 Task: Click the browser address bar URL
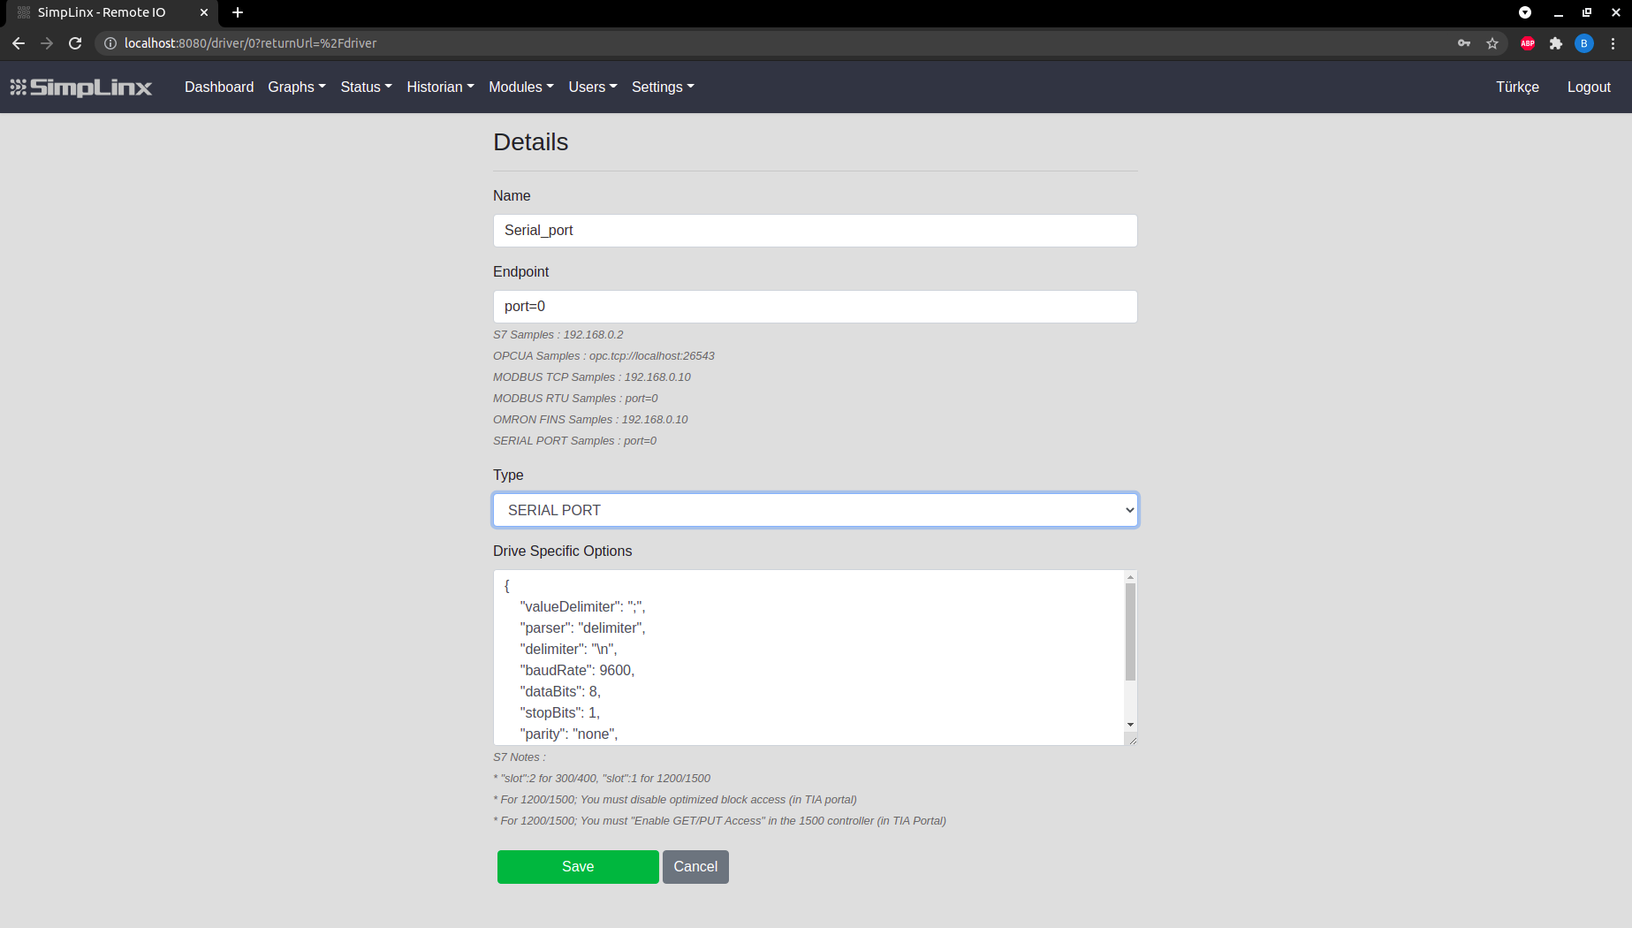click(250, 43)
